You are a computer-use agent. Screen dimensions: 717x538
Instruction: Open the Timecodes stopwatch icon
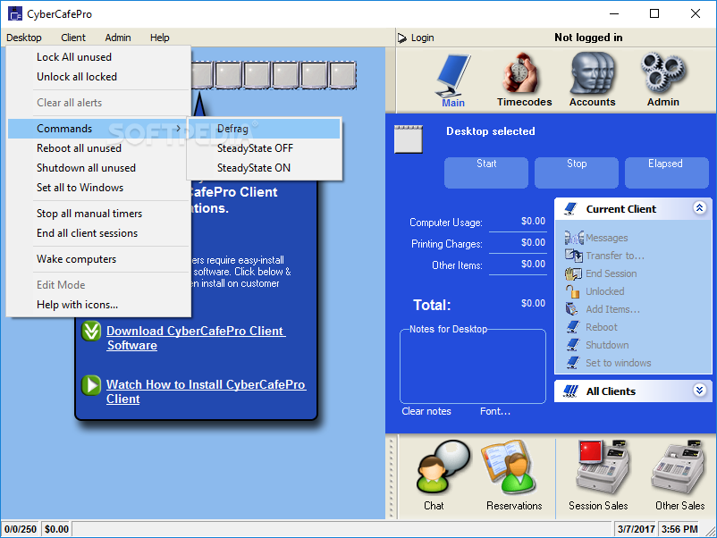point(521,73)
